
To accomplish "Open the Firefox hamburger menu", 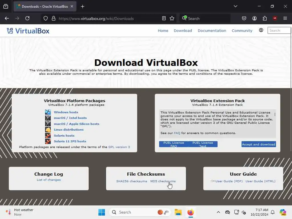I will 285,18.
